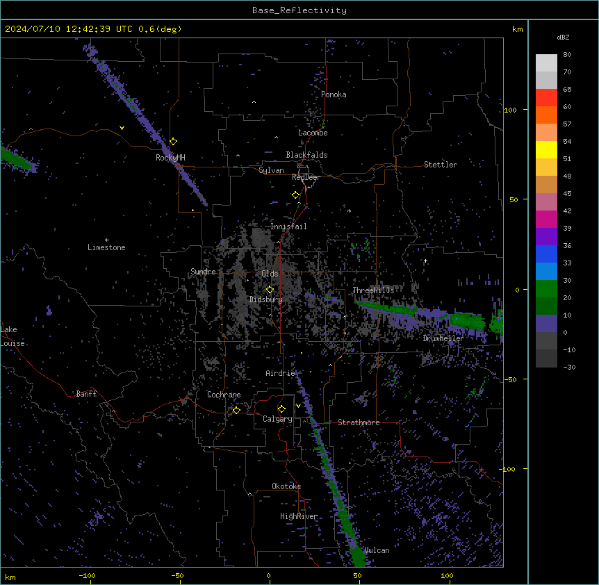
Task: Click the yellow diamond marker under Cochrane
Action: [x=236, y=410]
